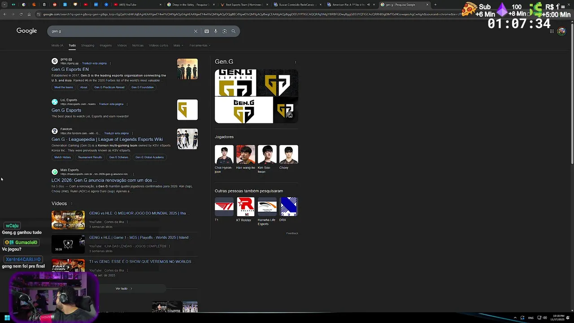Open more options for geng.gg result
The width and height of the screenshot is (574, 323).
[110, 63]
